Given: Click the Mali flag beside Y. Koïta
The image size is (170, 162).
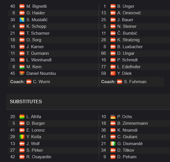Looking at the screenshot, I should (x=22, y=137).
